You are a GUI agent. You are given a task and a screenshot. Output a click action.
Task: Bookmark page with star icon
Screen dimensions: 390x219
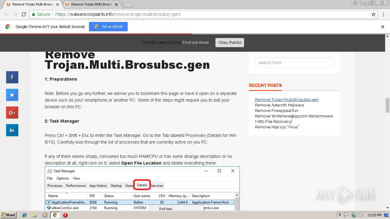(374, 14)
